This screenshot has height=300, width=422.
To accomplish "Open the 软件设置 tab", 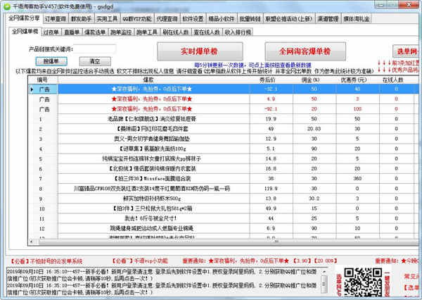I will pos(193,19).
